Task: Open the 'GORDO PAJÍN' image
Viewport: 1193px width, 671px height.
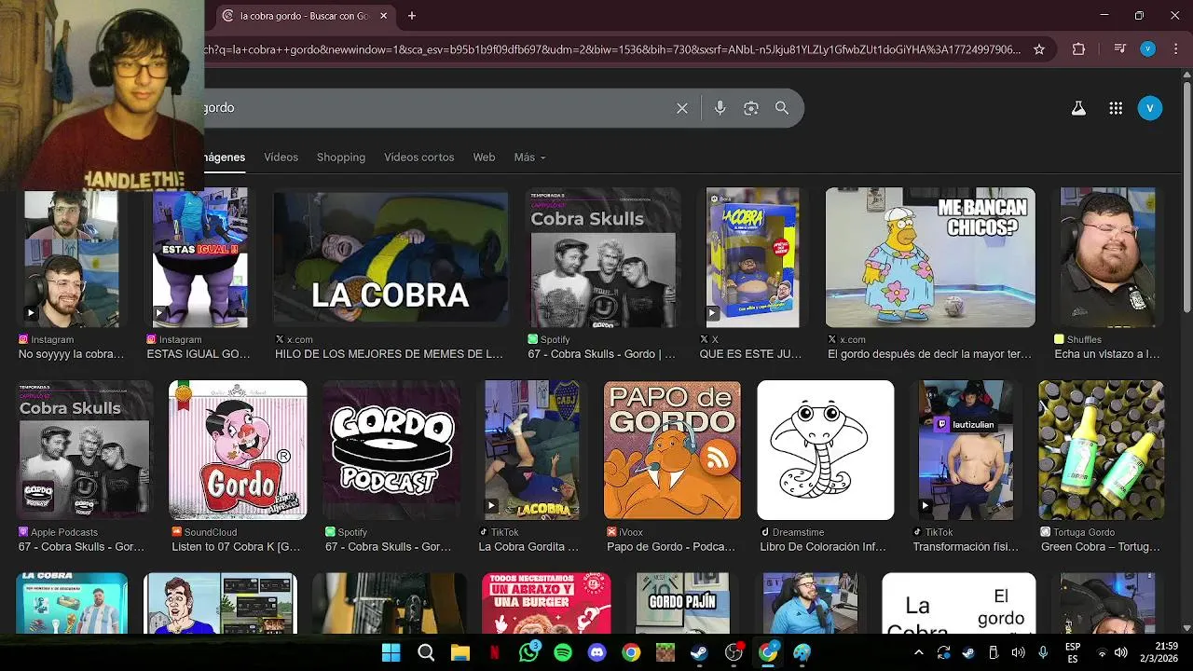Action: (x=682, y=603)
